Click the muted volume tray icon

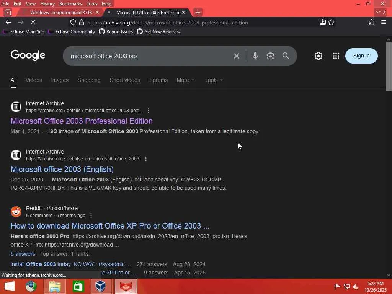click(x=356, y=287)
